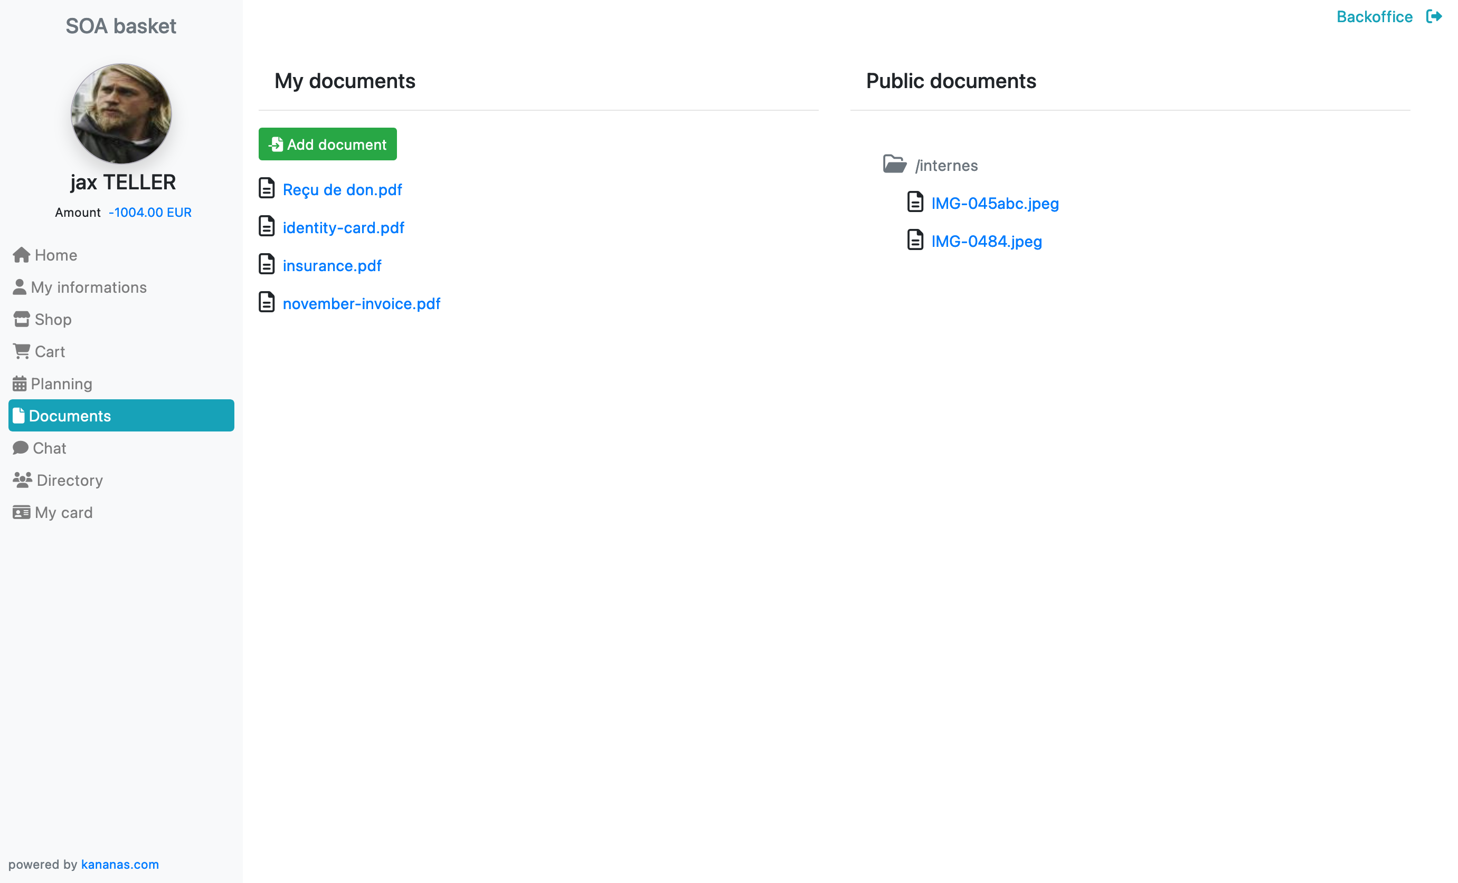Go to the Home menu item
1458x883 pixels.
coord(121,255)
